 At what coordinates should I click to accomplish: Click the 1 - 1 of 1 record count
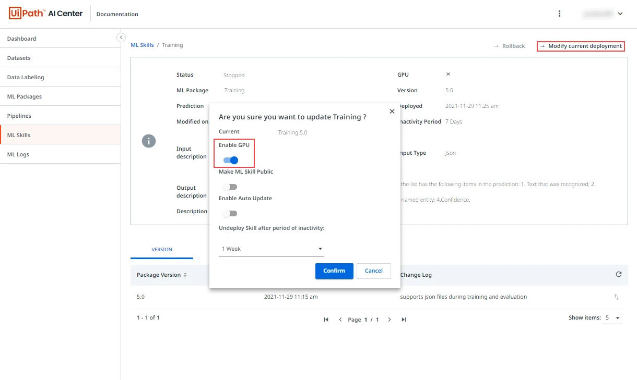pos(148,317)
